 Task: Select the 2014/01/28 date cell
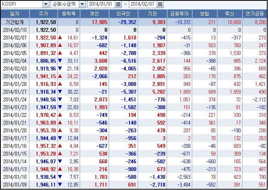tap(15, 84)
